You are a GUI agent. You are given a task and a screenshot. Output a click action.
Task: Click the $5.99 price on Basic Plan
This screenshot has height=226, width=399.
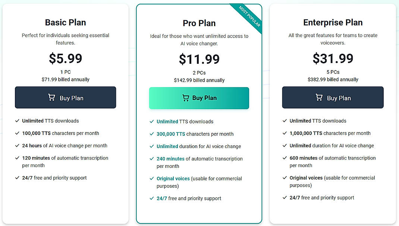click(65, 59)
